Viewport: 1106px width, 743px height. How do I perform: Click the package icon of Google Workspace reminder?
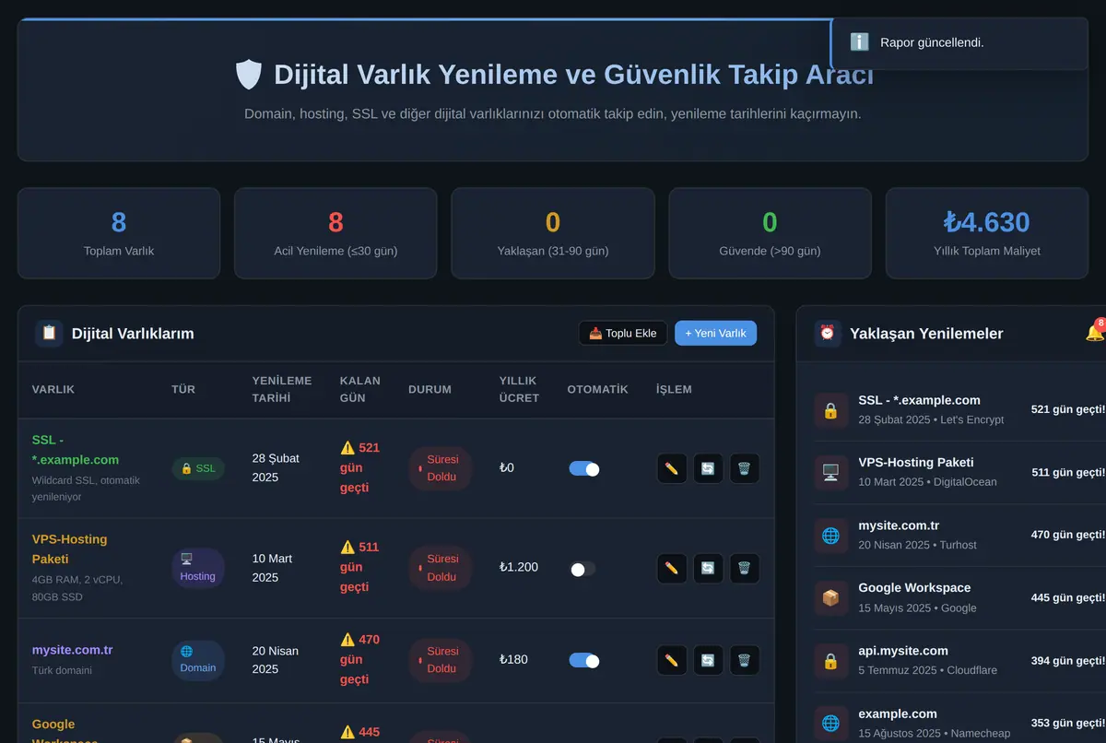(x=830, y=598)
